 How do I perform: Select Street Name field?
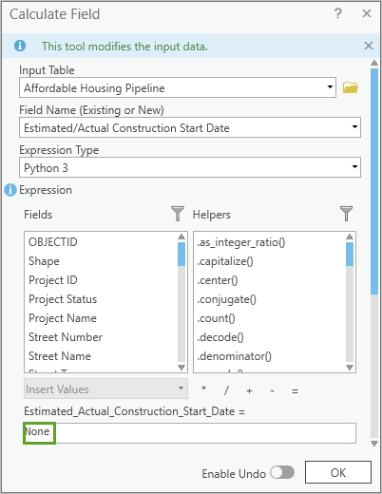pyautogui.click(x=60, y=356)
